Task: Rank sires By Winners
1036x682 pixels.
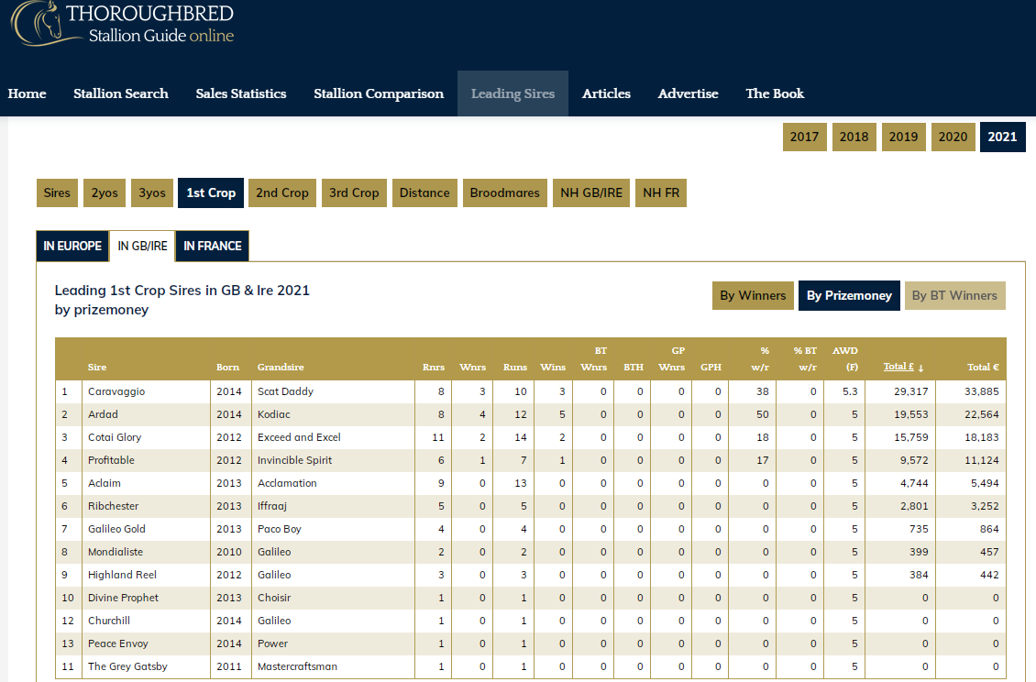Action: [x=753, y=295]
